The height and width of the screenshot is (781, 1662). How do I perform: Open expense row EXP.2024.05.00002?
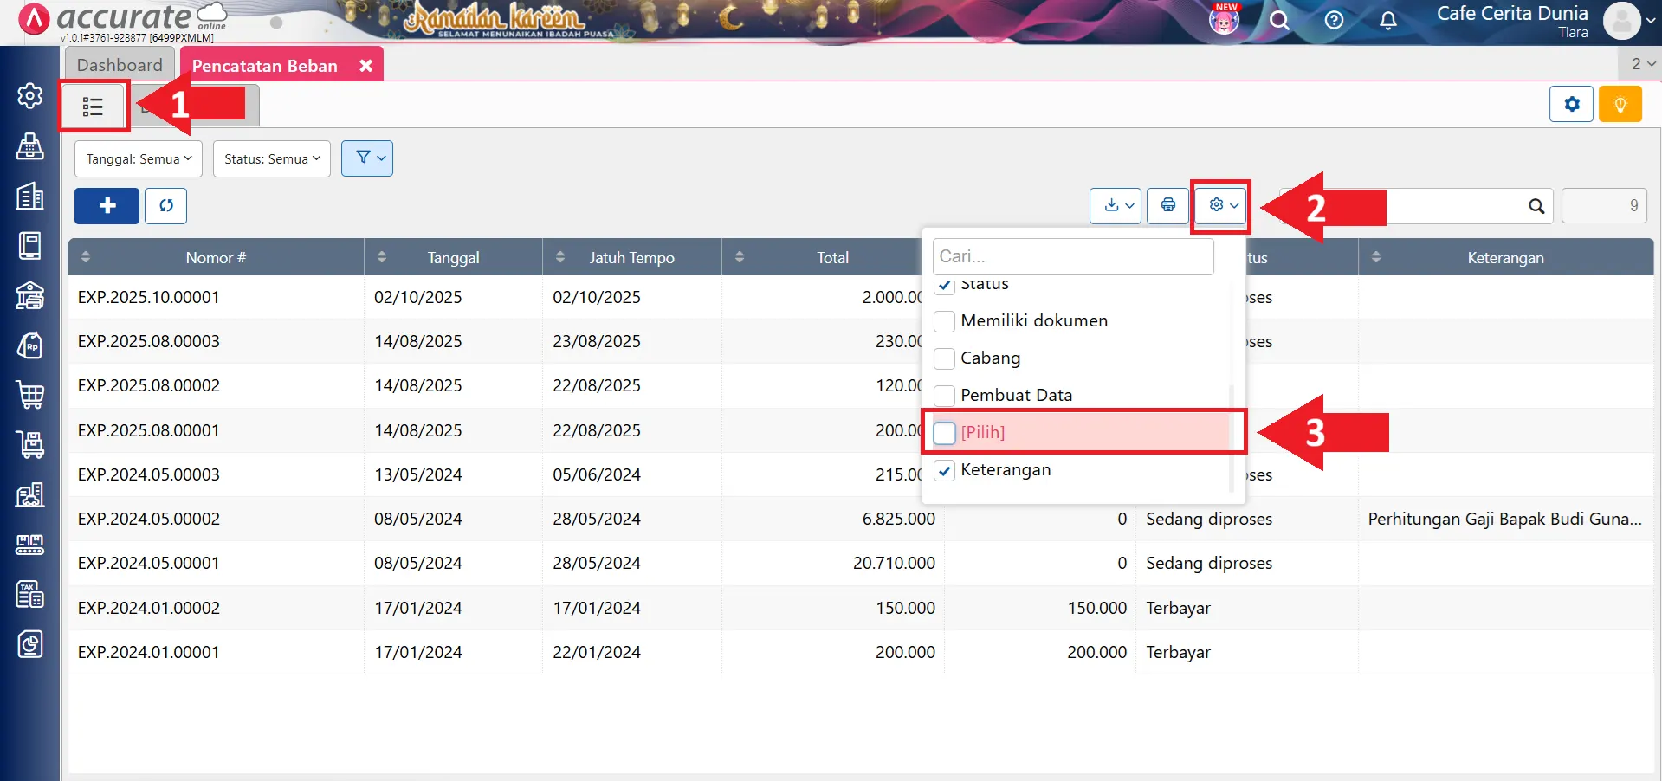(x=149, y=520)
